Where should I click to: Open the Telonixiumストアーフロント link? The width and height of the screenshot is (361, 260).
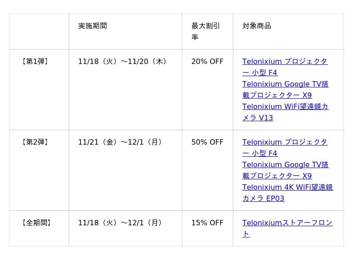(287, 223)
